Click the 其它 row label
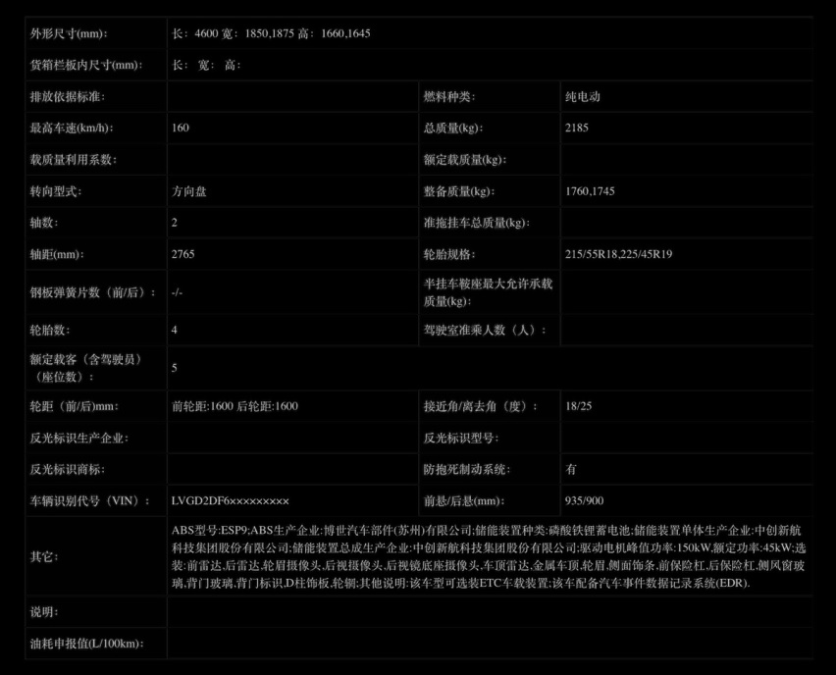The height and width of the screenshot is (675, 836). click(x=44, y=556)
